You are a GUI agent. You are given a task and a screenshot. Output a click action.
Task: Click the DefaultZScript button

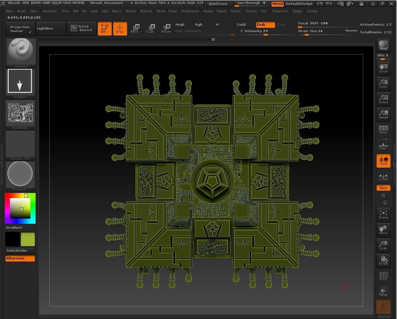tap(299, 4)
